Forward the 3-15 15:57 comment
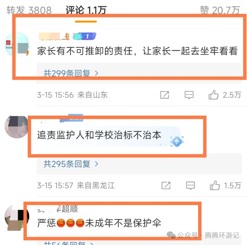This screenshot has width=247, height=245. pyautogui.click(x=166, y=186)
